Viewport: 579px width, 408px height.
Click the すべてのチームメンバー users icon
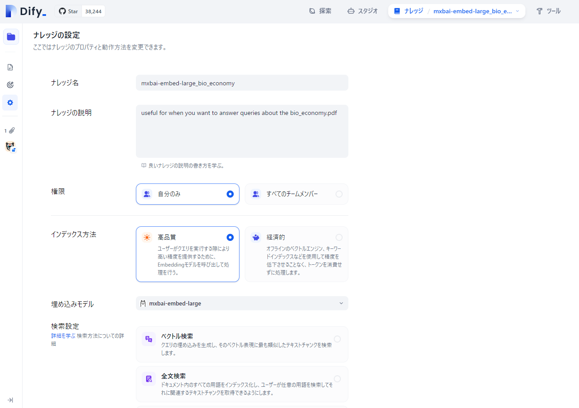pyautogui.click(x=256, y=194)
